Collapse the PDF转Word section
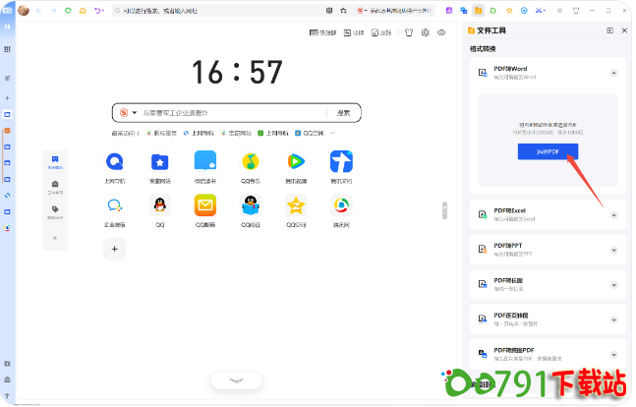636x407 pixels. pos(613,73)
